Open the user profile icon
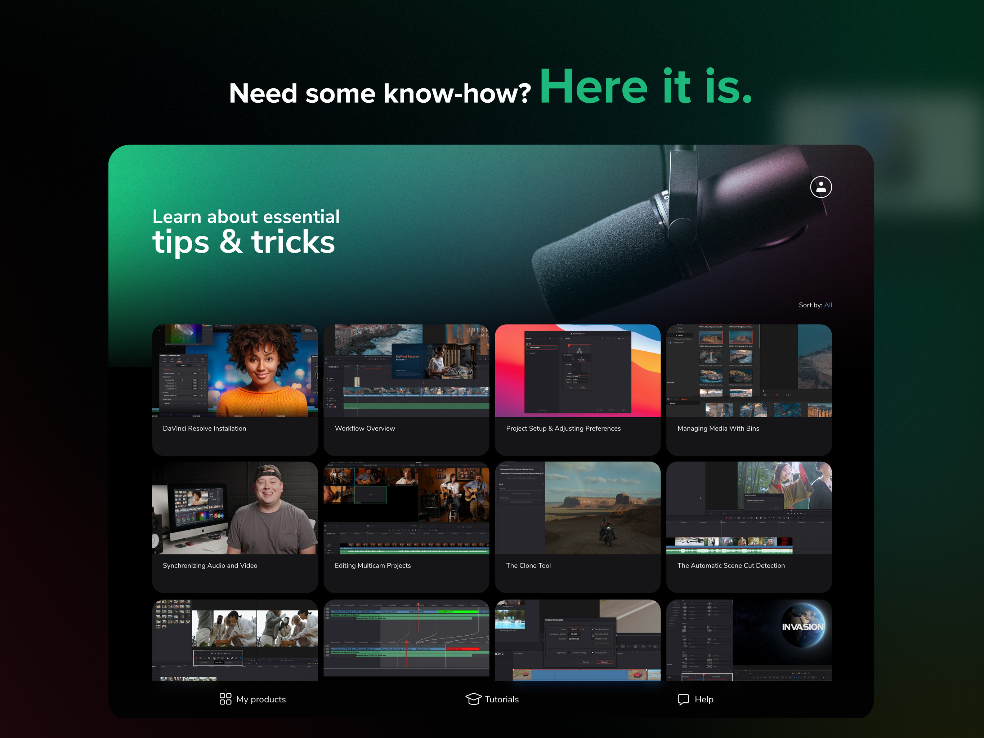984x738 pixels. pos(821,187)
